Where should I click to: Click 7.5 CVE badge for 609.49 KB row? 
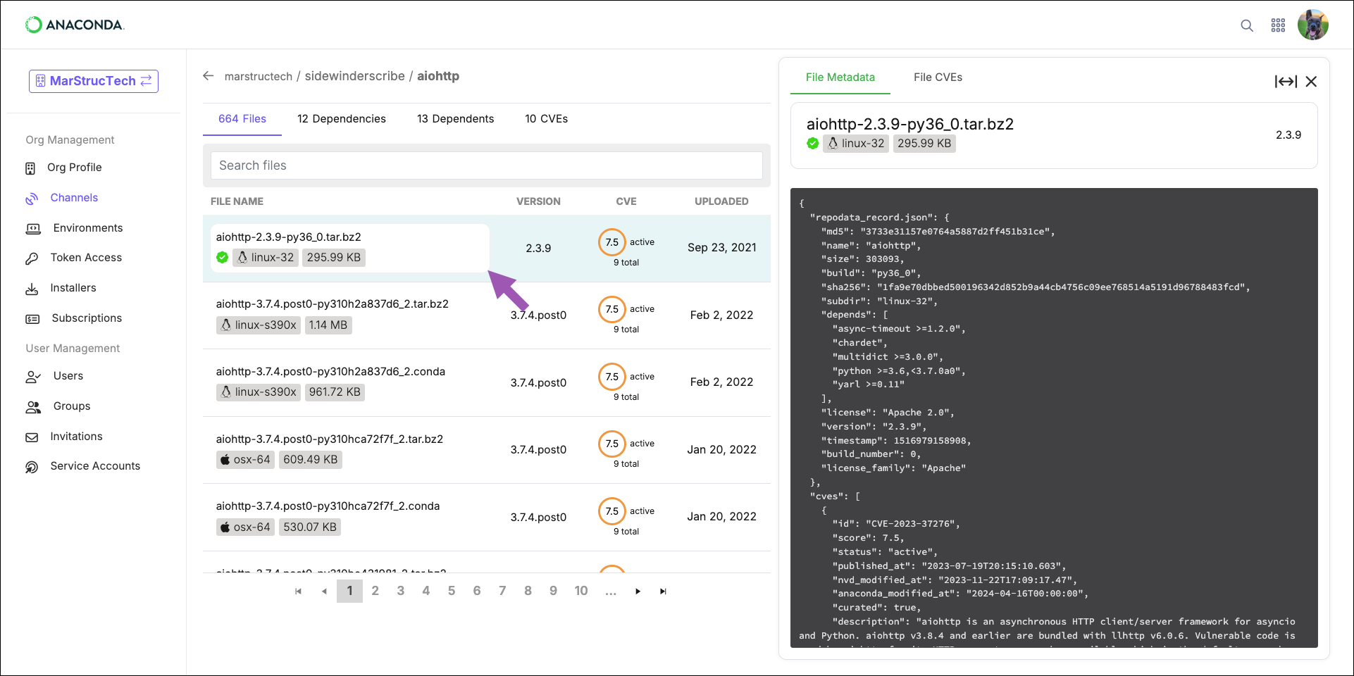pos(612,444)
